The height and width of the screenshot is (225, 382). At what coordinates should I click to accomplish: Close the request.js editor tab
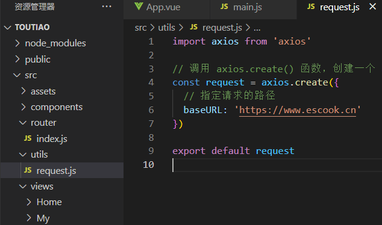point(372,7)
